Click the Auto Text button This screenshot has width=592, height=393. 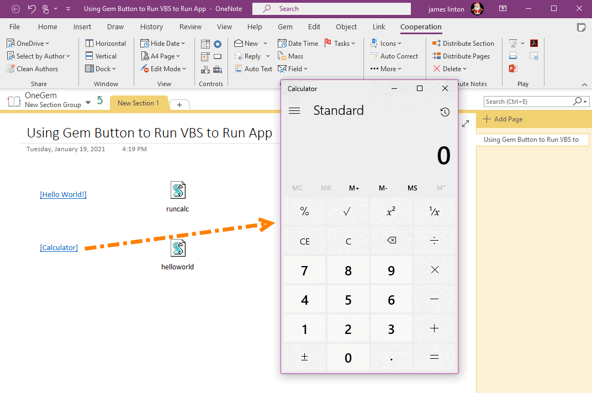(253, 68)
